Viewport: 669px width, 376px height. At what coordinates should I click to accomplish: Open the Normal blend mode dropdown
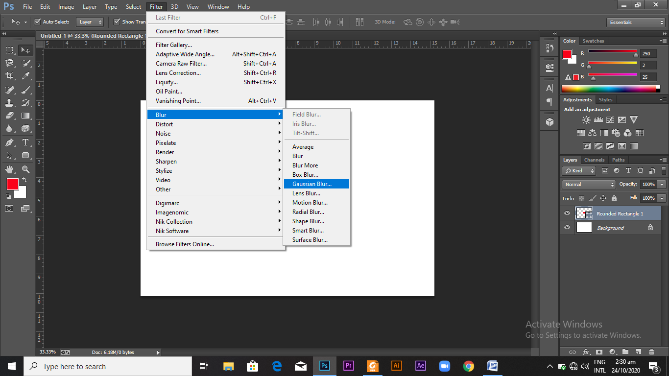(589, 184)
